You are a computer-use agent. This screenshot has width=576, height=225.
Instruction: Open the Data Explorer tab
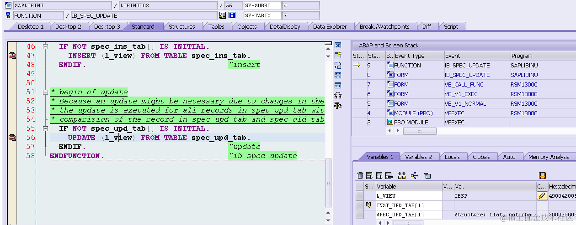(x=330, y=26)
